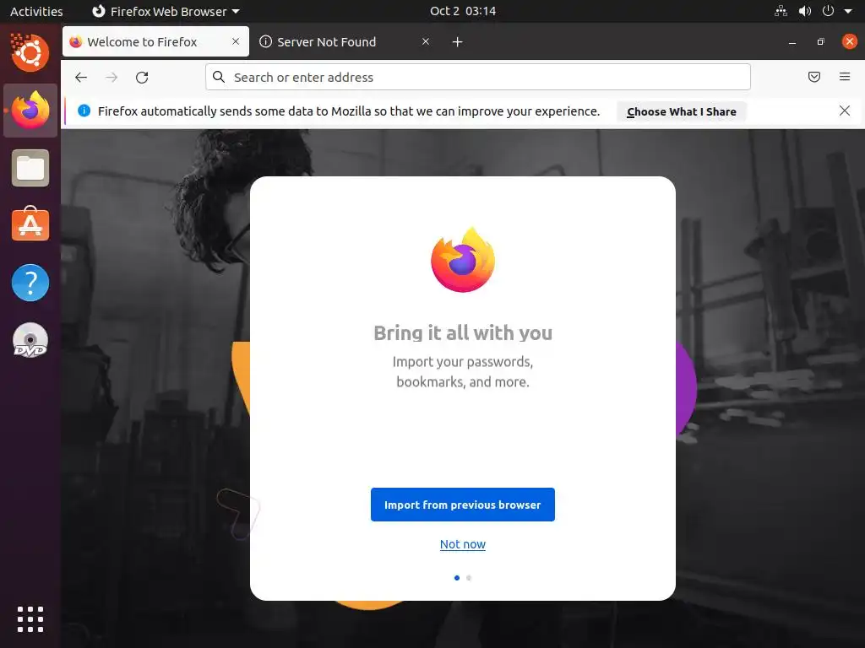Go back using the back arrow
The height and width of the screenshot is (648, 865).
coord(81,77)
